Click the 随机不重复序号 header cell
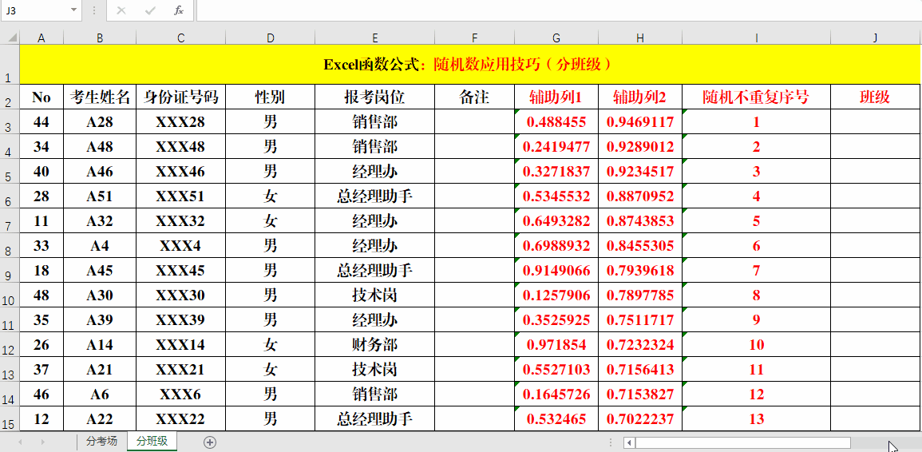 [x=755, y=97]
